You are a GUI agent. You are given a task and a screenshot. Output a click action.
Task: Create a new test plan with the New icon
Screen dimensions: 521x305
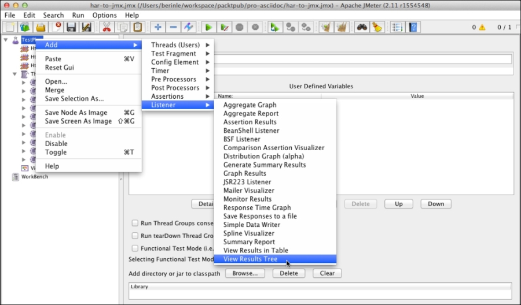(x=10, y=27)
